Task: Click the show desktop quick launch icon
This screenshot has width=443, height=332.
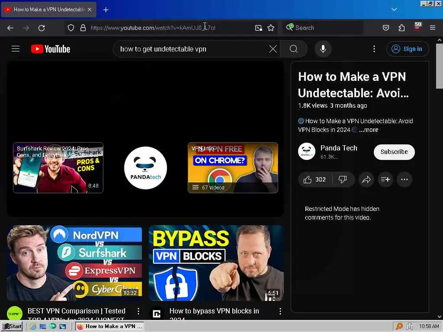Action: pyautogui.click(x=43, y=326)
